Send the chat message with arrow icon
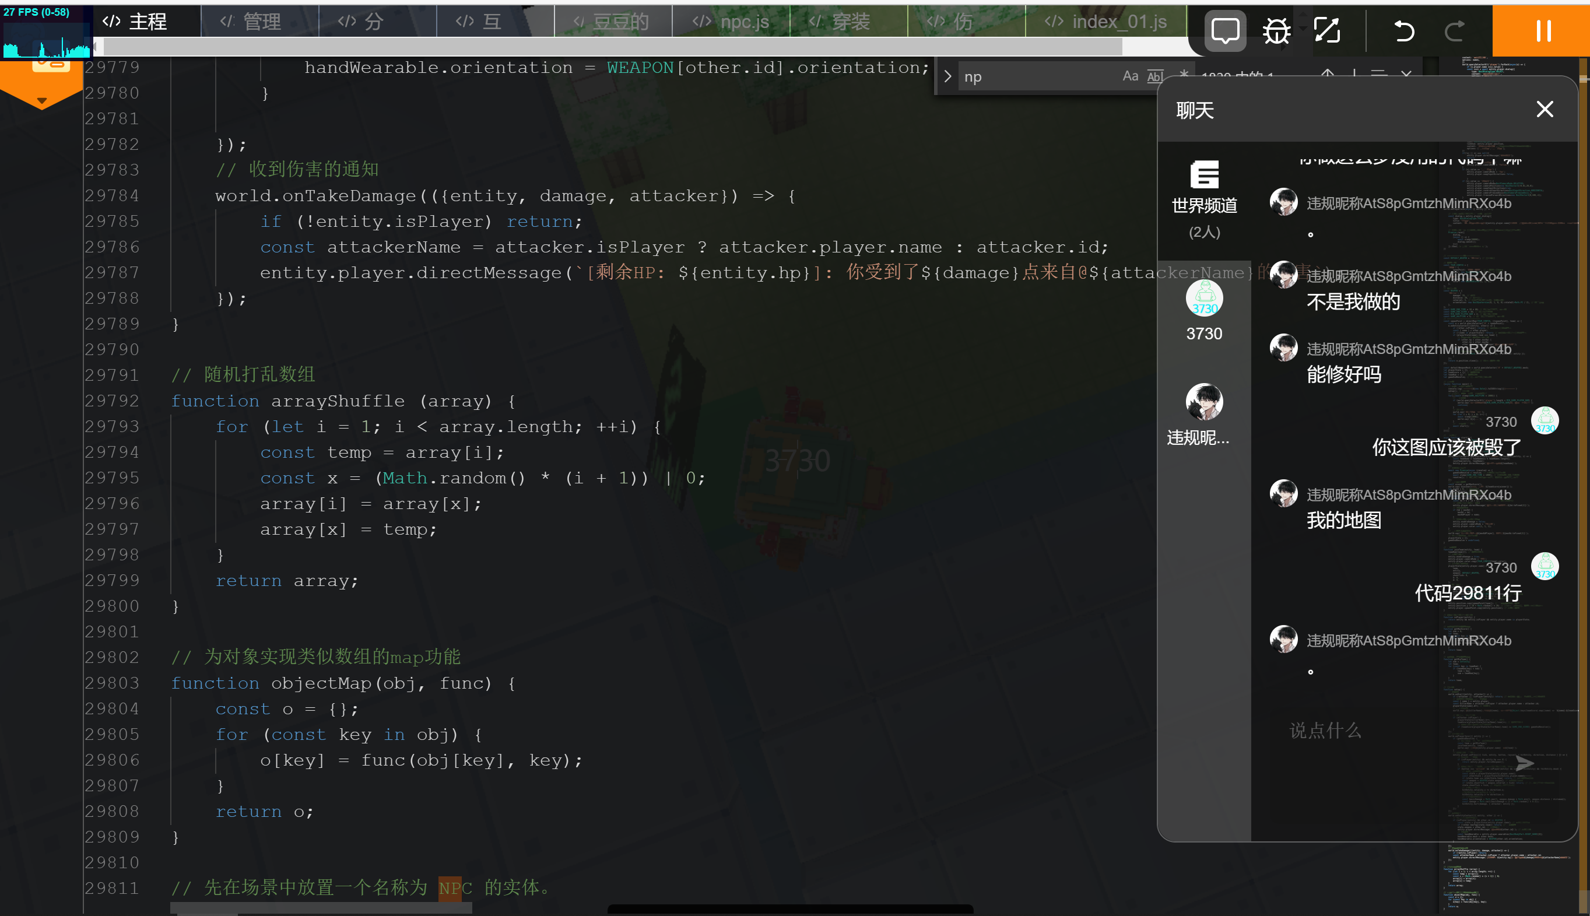Viewport: 1590px width, 916px height. click(x=1525, y=763)
